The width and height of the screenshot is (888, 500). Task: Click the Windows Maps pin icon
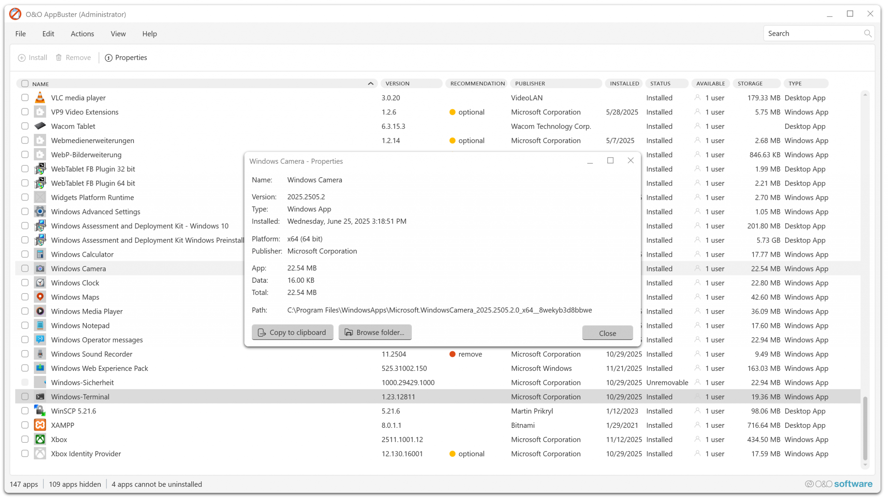tap(40, 297)
